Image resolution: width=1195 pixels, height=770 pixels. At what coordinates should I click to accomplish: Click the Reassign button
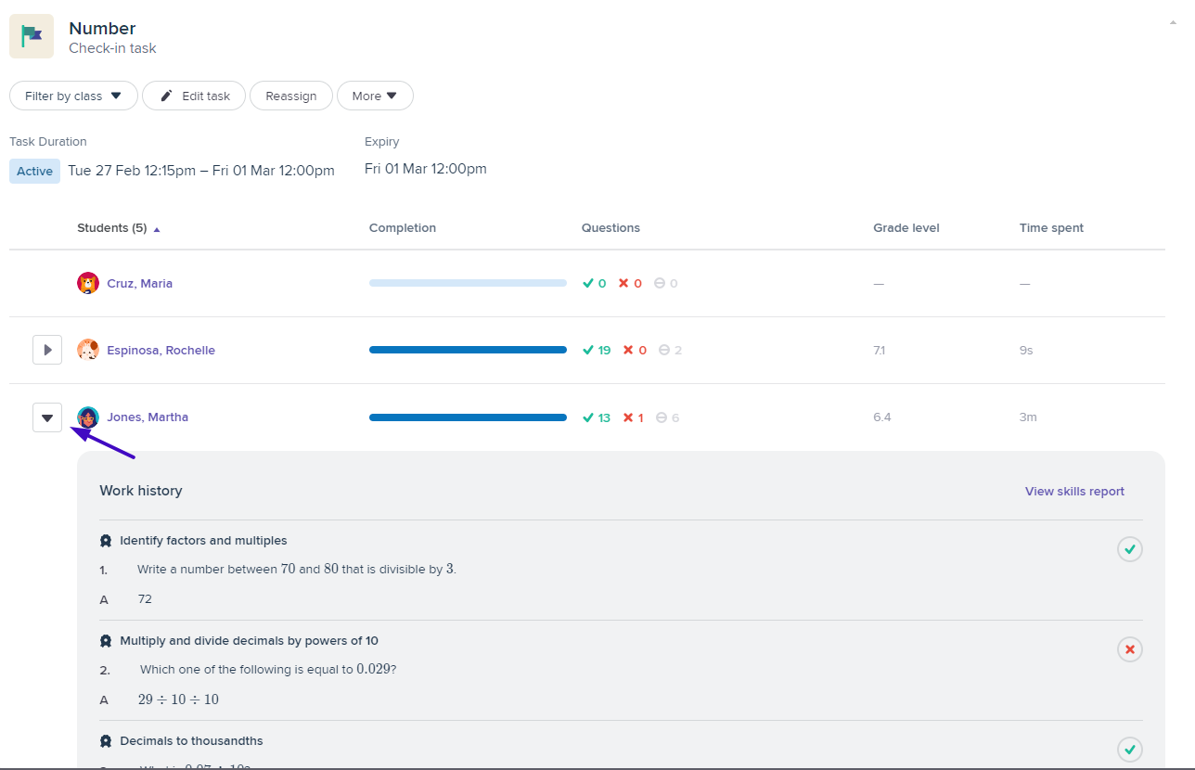tap(291, 96)
